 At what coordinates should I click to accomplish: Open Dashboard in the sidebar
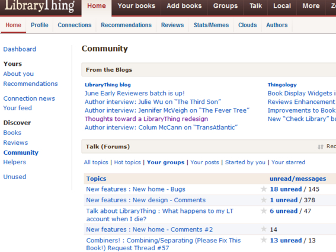(x=20, y=49)
